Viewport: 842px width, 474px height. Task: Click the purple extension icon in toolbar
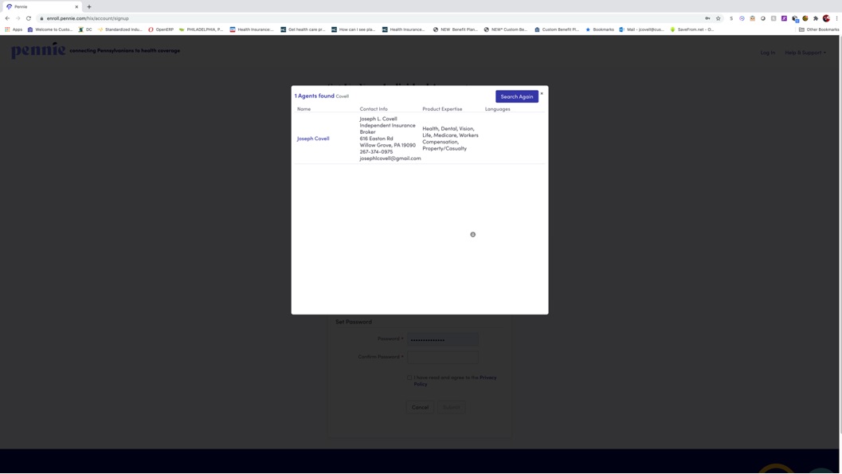pos(784,18)
